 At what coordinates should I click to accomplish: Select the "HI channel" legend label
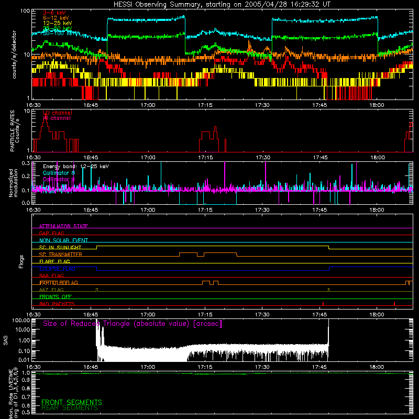pyautogui.click(x=57, y=118)
